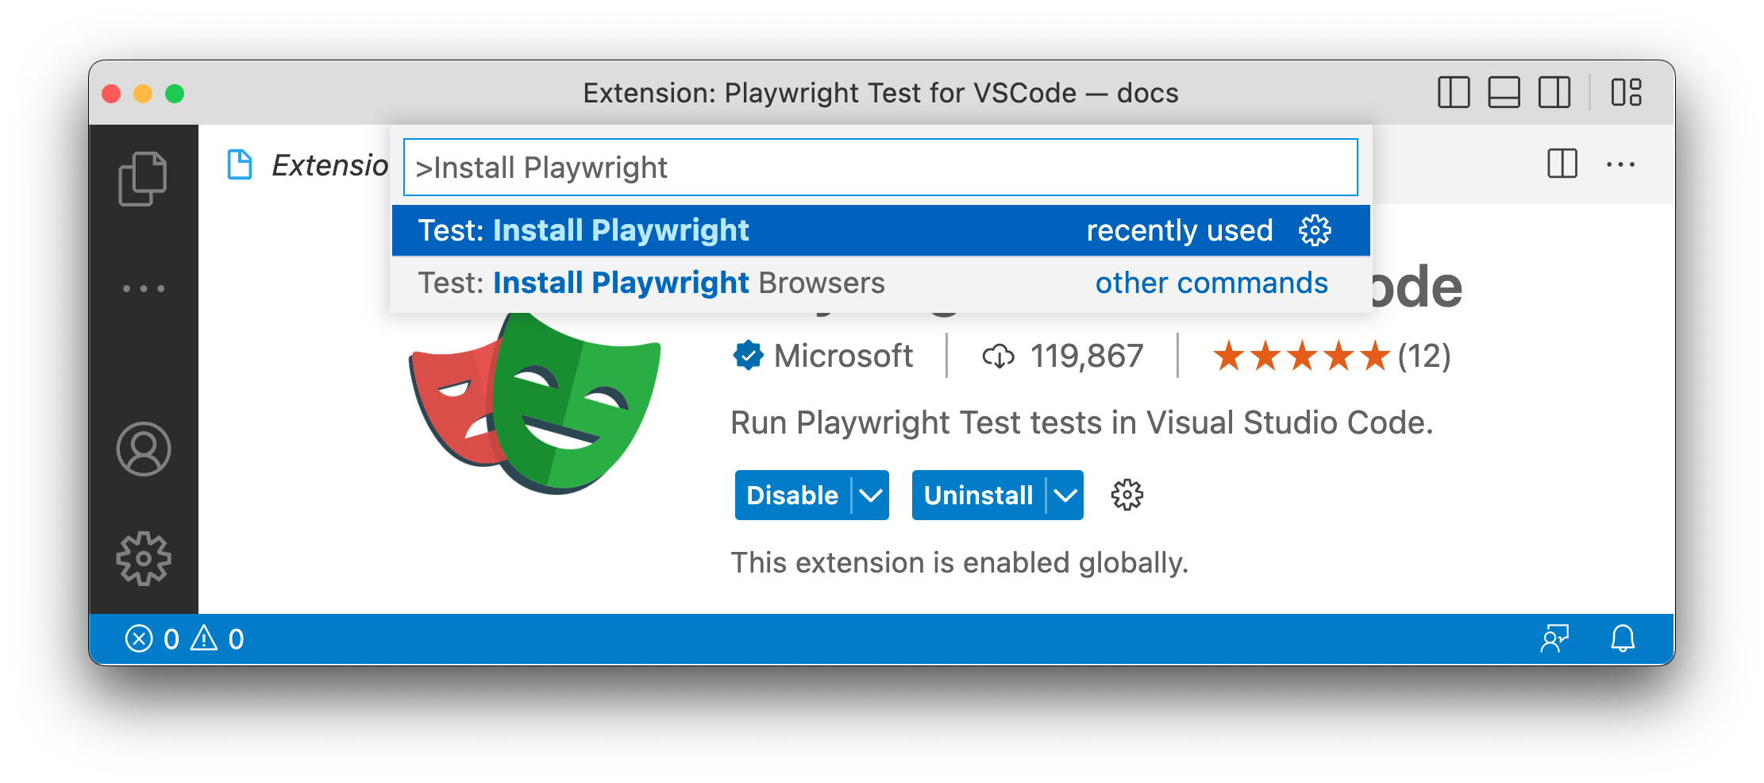Toggle the Secondary Side Bar visibility
This screenshot has width=1764, height=783.
click(x=1553, y=93)
